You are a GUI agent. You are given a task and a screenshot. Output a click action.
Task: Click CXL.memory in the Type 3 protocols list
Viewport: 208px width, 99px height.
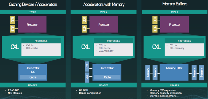click(177, 48)
